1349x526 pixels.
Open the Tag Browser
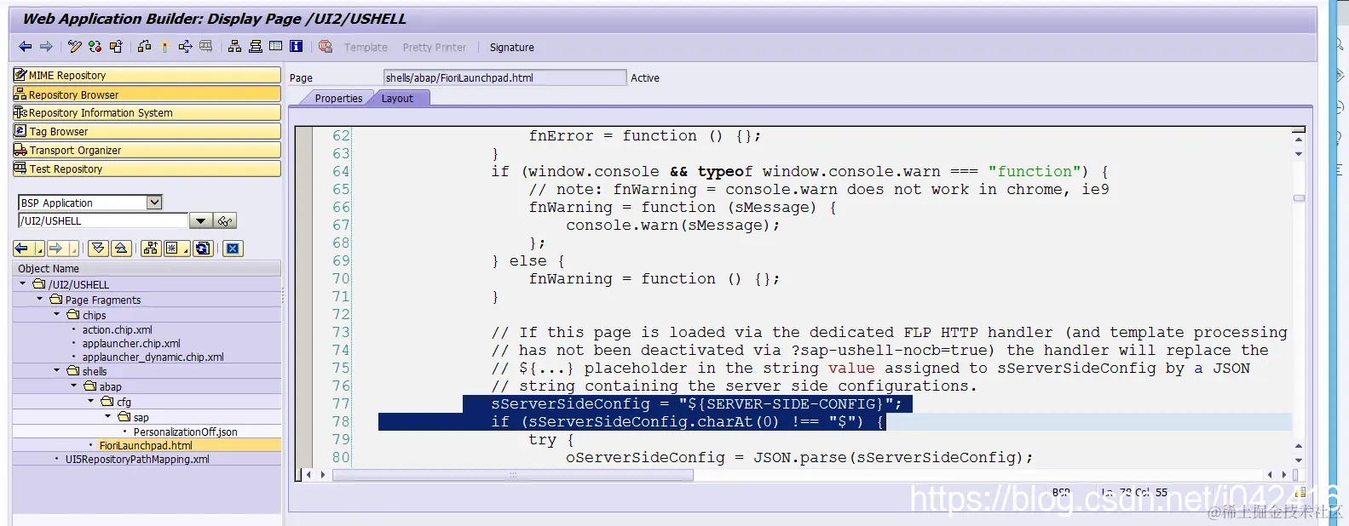point(147,132)
